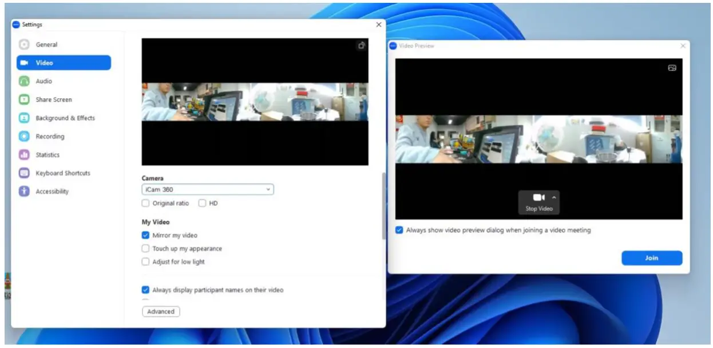Select the Video tab in Settings
The image size is (713, 348).
pyautogui.click(x=25, y=63)
